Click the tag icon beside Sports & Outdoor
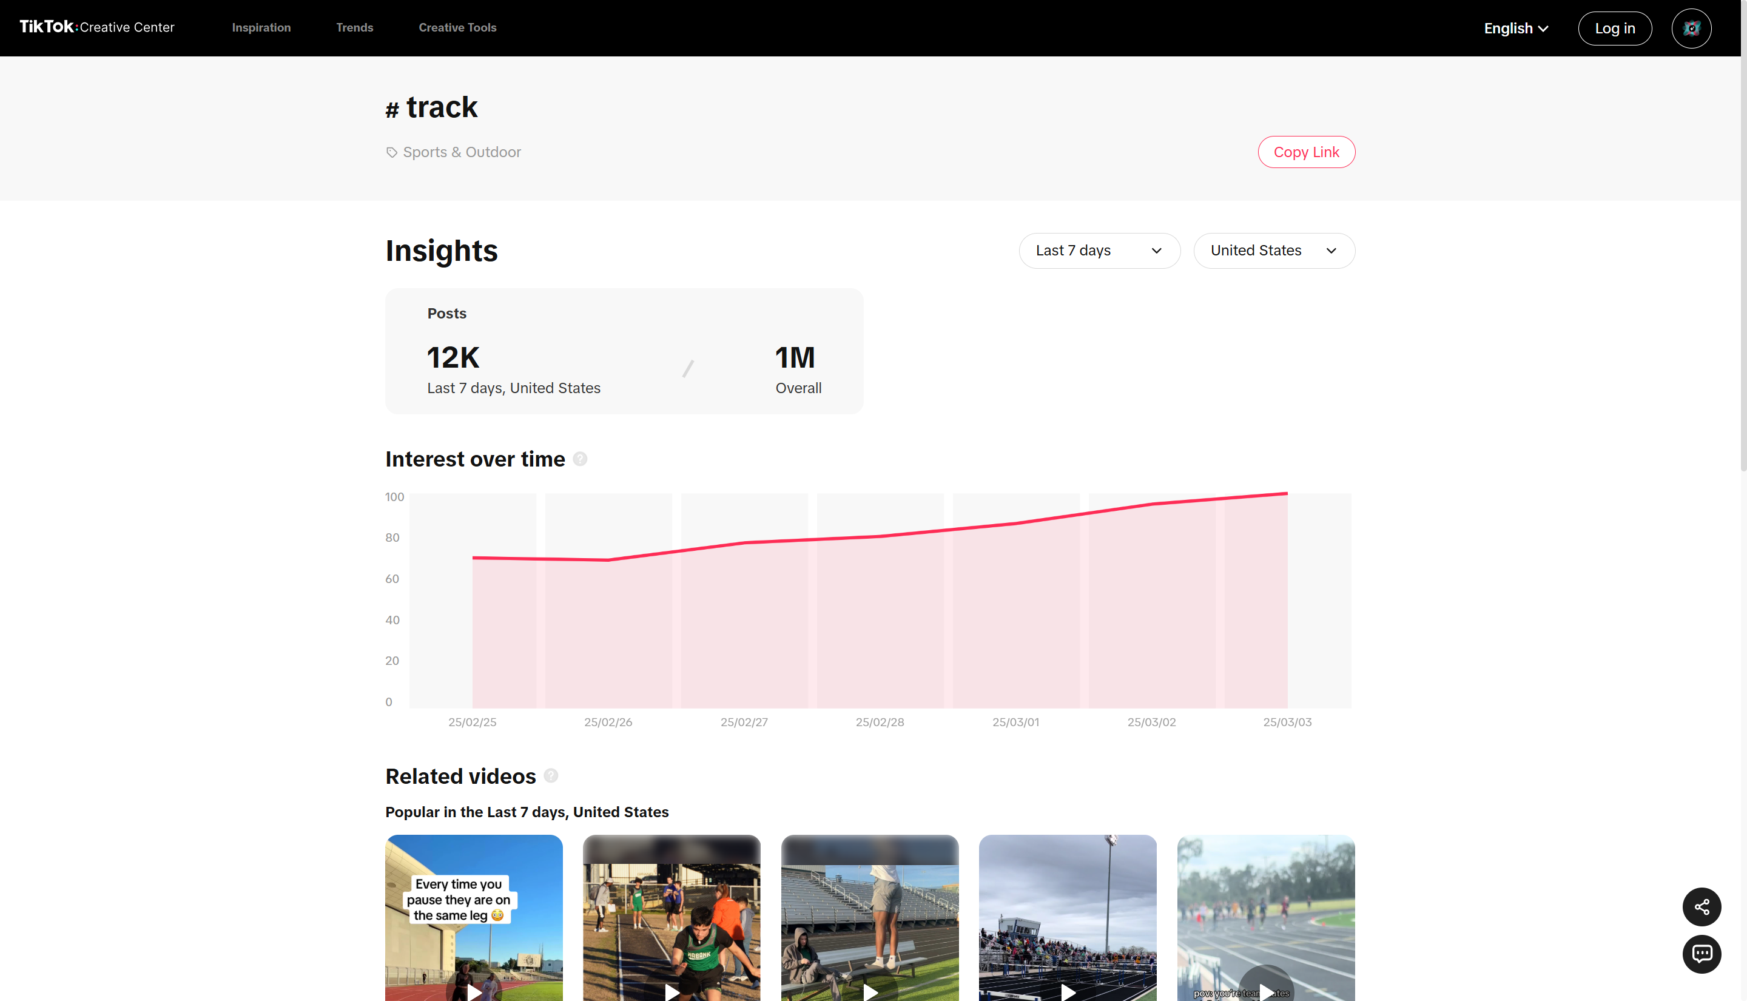The image size is (1747, 1001). [391, 152]
